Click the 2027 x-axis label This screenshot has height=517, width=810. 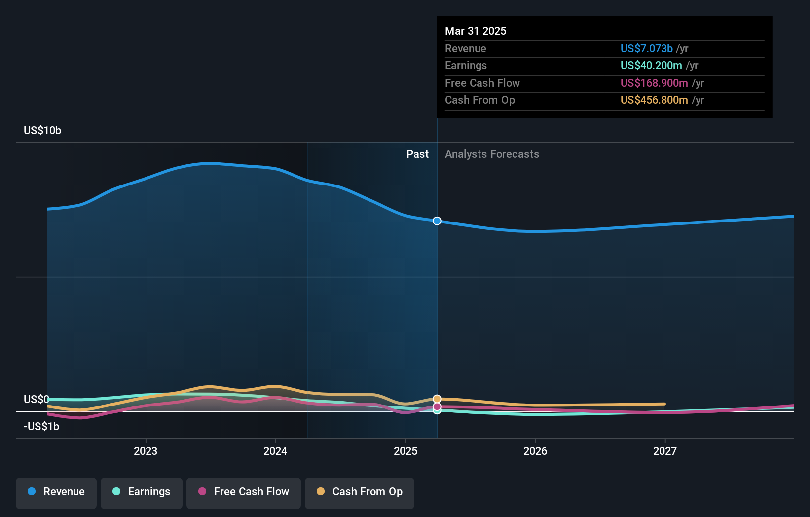click(x=665, y=451)
